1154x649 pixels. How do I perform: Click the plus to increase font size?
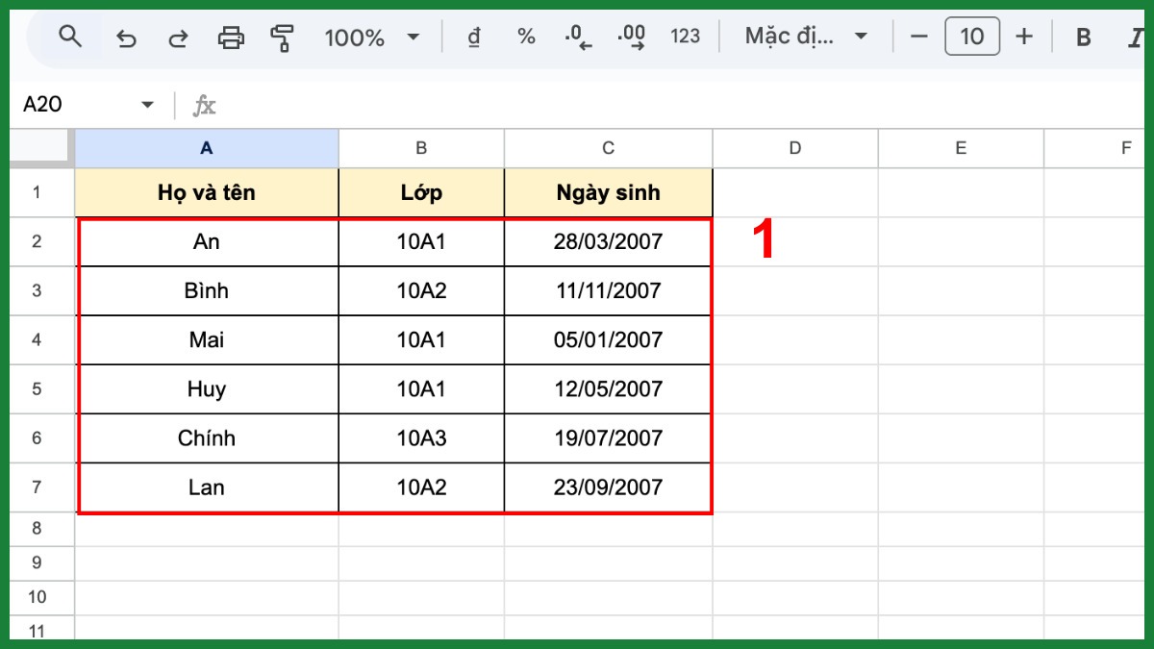point(1024,36)
